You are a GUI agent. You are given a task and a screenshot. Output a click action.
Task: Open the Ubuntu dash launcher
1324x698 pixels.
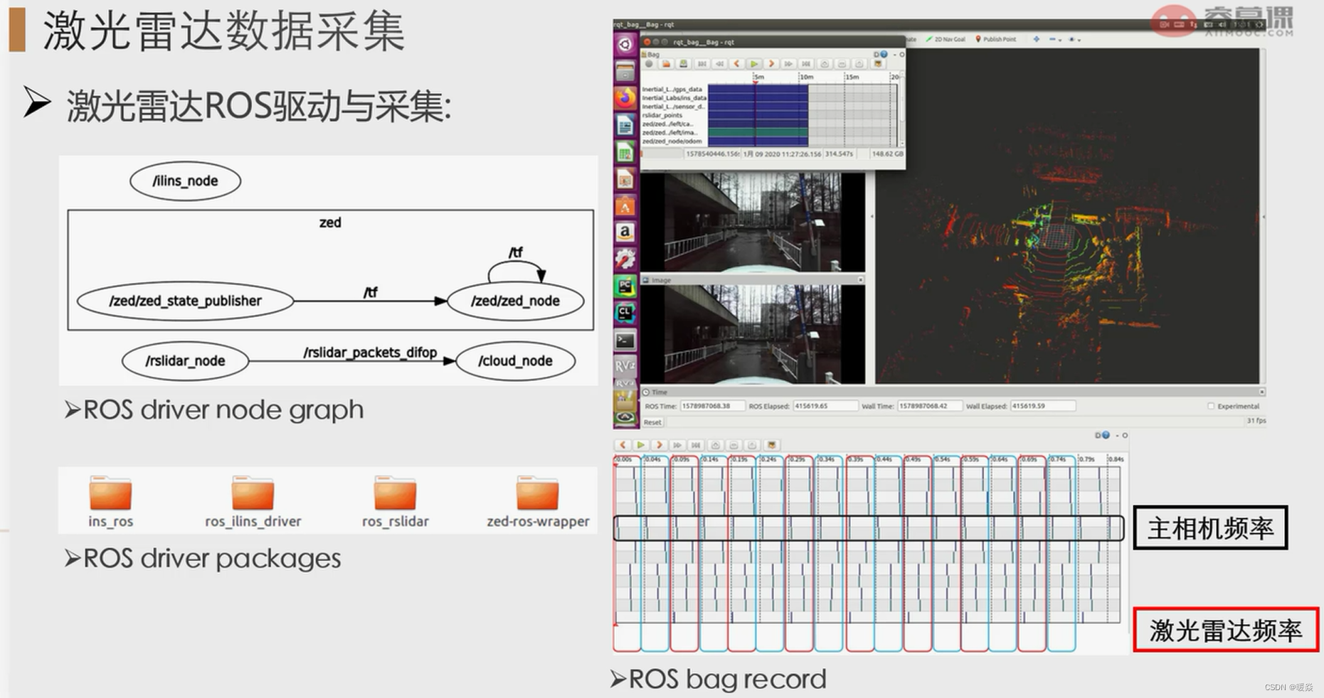[625, 44]
